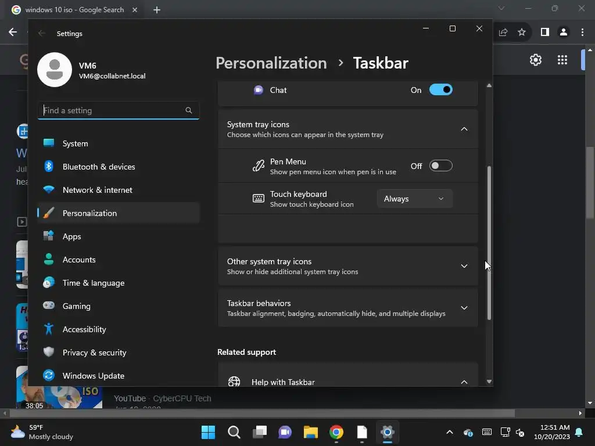Click the VM6 user avatar
The image size is (595, 446).
55,70
